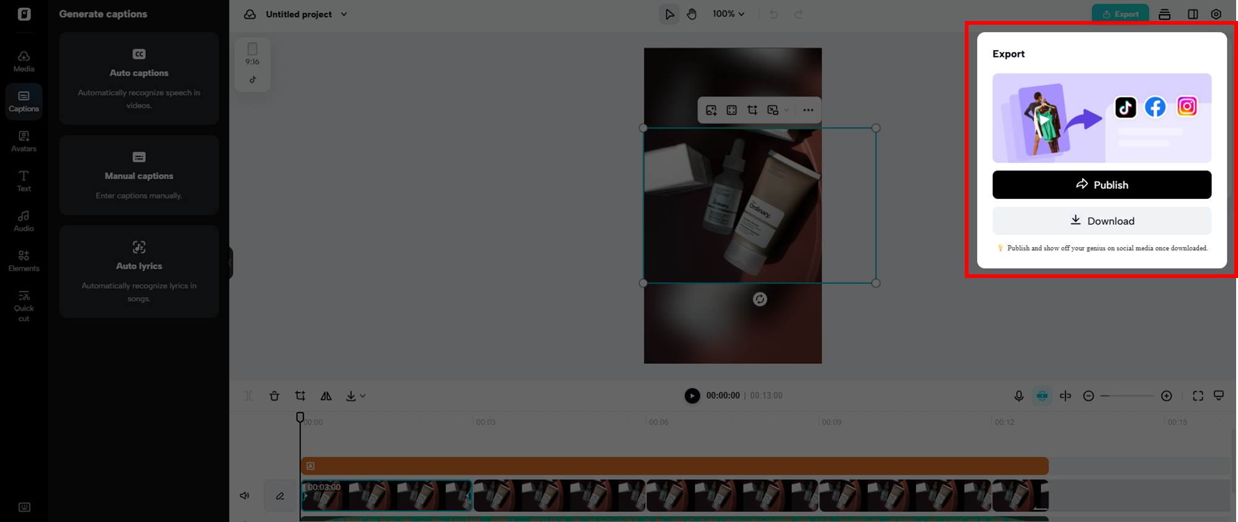The image size is (1238, 522).
Task: Select the Quick cut tool
Action: tap(23, 306)
